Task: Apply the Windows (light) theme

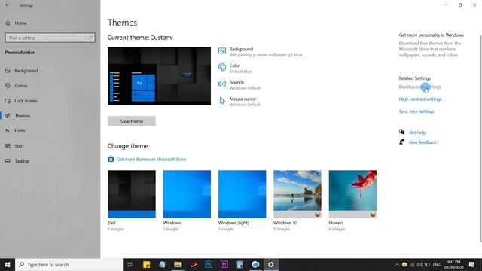Action: [x=243, y=194]
